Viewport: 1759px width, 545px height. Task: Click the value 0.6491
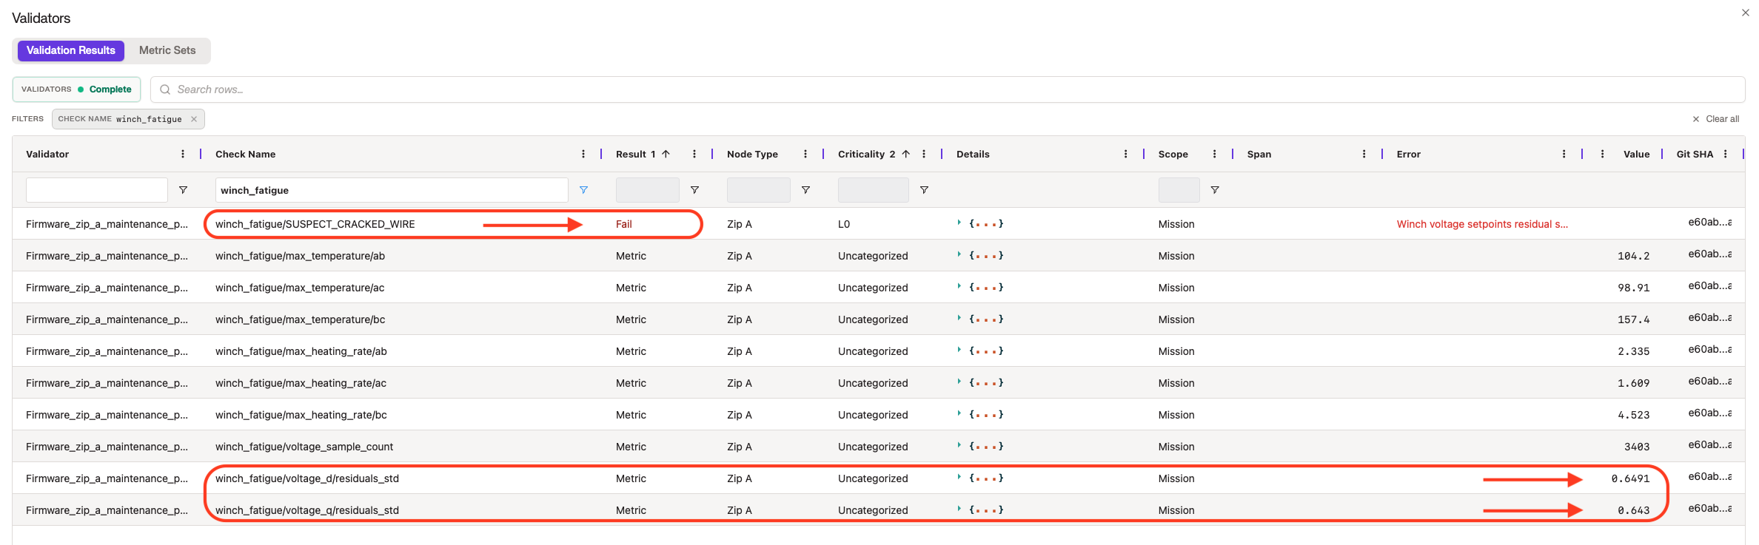tap(1631, 478)
